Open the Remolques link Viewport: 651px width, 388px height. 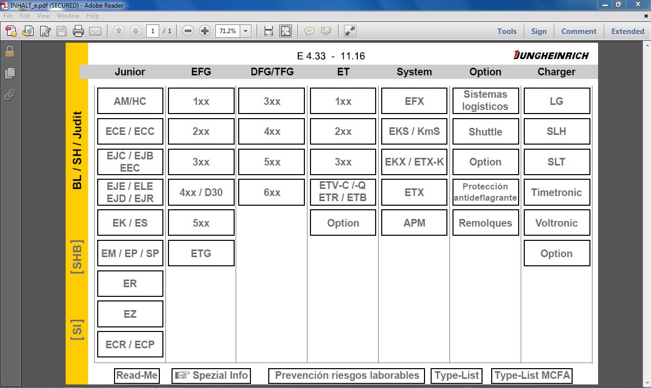coord(486,223)
